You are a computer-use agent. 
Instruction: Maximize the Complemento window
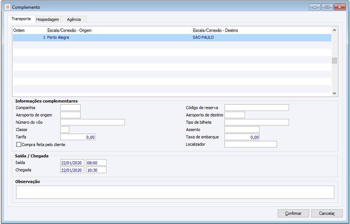[327, 7]
